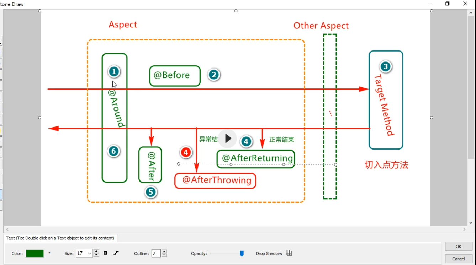Select the red numbered circle 4
This screenshot has width=476, height=265.
coord(186,152)
